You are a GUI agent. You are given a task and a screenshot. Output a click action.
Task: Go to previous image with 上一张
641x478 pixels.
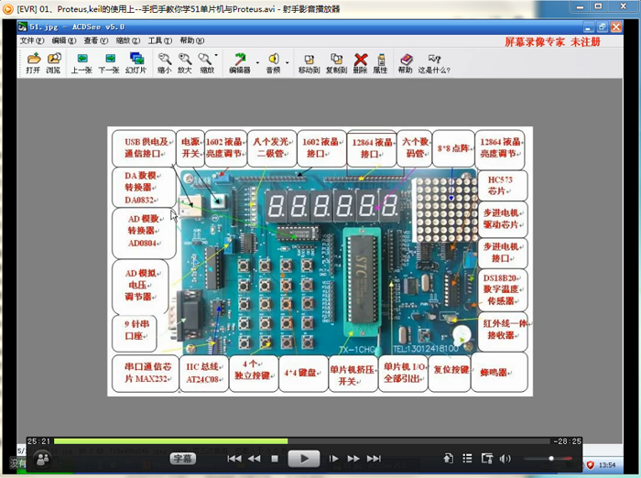tap(81, 63)
